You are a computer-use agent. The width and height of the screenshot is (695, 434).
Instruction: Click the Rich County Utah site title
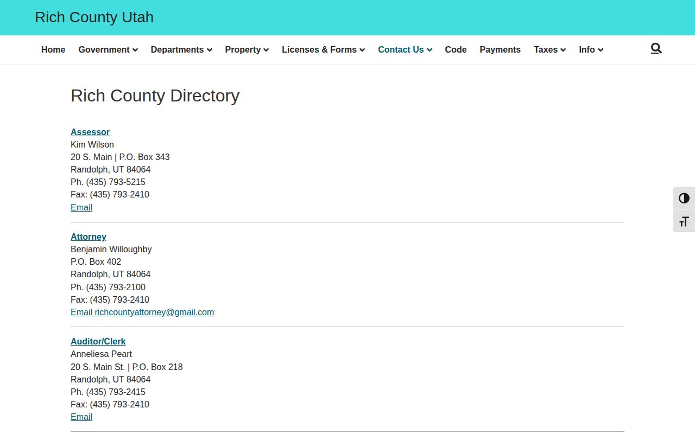94,17
